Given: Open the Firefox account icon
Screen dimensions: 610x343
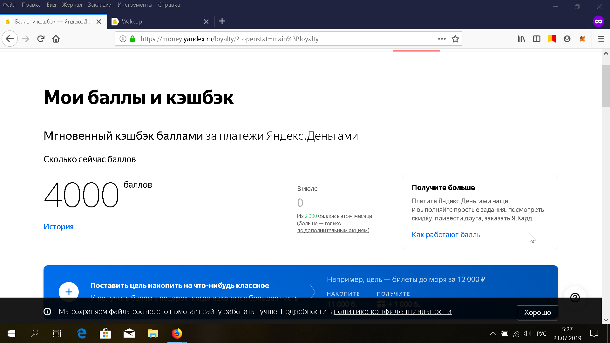Looking at the screenshot, I should [x=567, y=39].
